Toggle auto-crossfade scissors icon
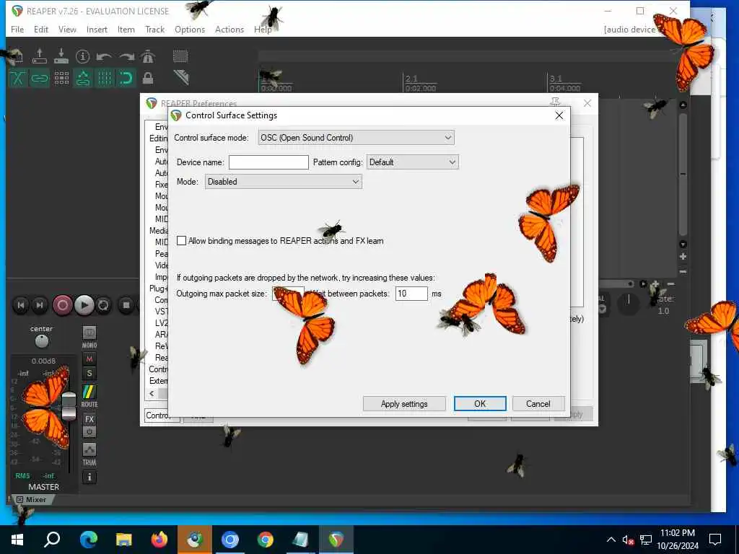This screenshot has width=739, height=554. point(18,78)
